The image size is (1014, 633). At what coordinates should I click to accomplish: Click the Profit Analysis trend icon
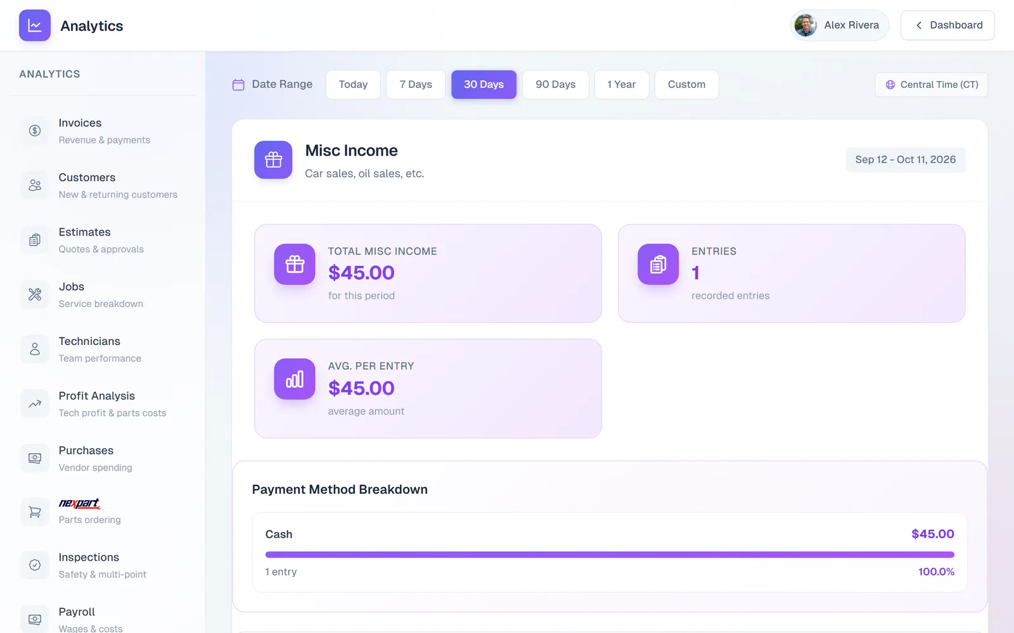point(35,403)
